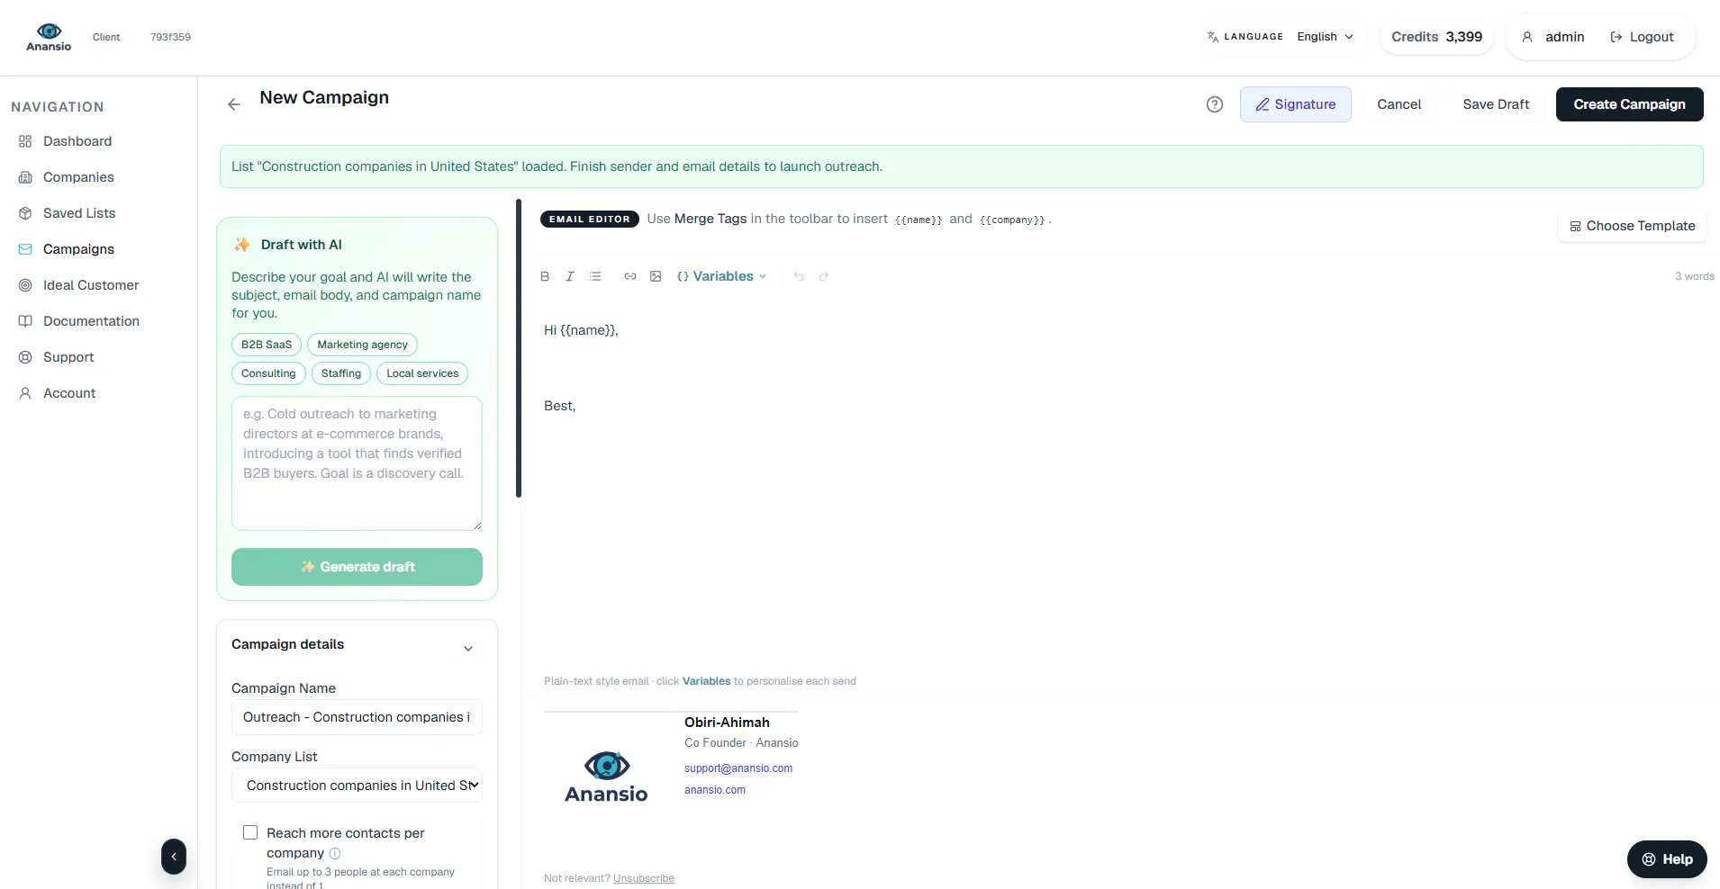Undo the last edit in editor
This screenshot has height=889, width=1720.
click(799, 276)
